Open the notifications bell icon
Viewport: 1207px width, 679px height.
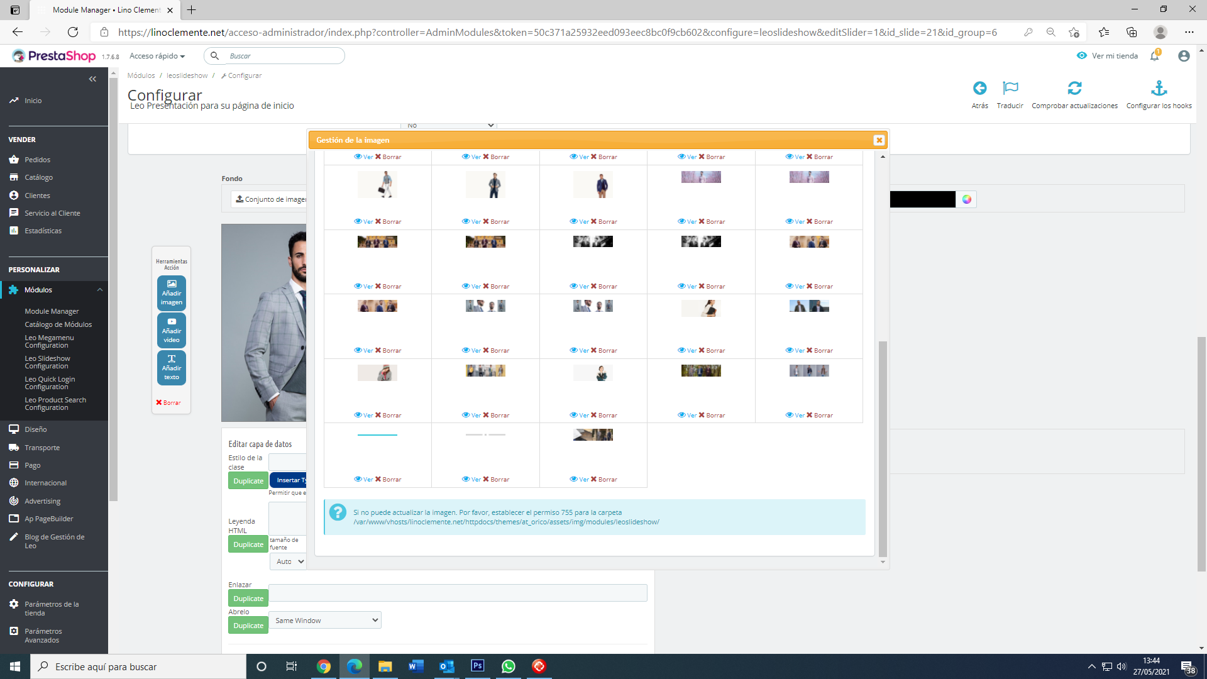[1155, 56]
